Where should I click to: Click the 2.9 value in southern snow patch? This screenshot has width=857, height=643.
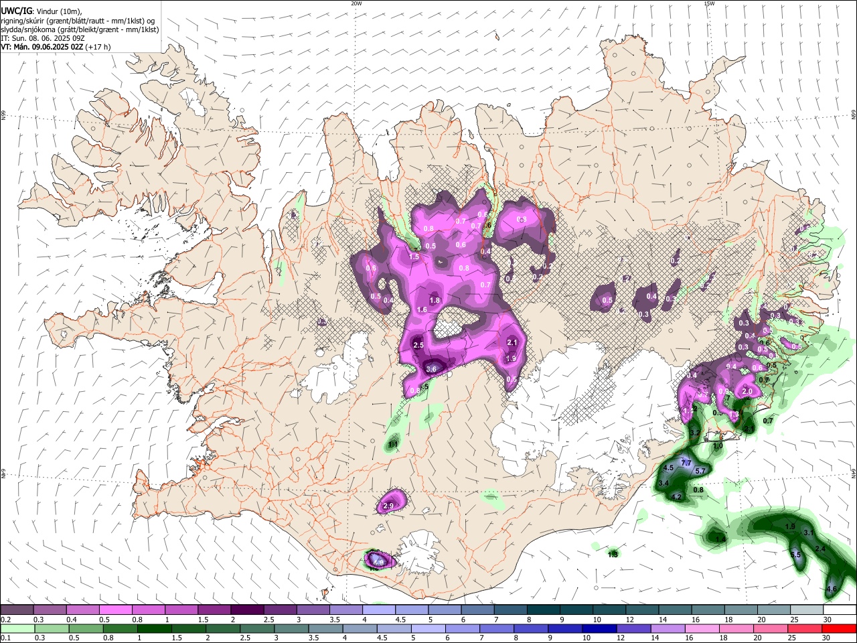[388, 506]
